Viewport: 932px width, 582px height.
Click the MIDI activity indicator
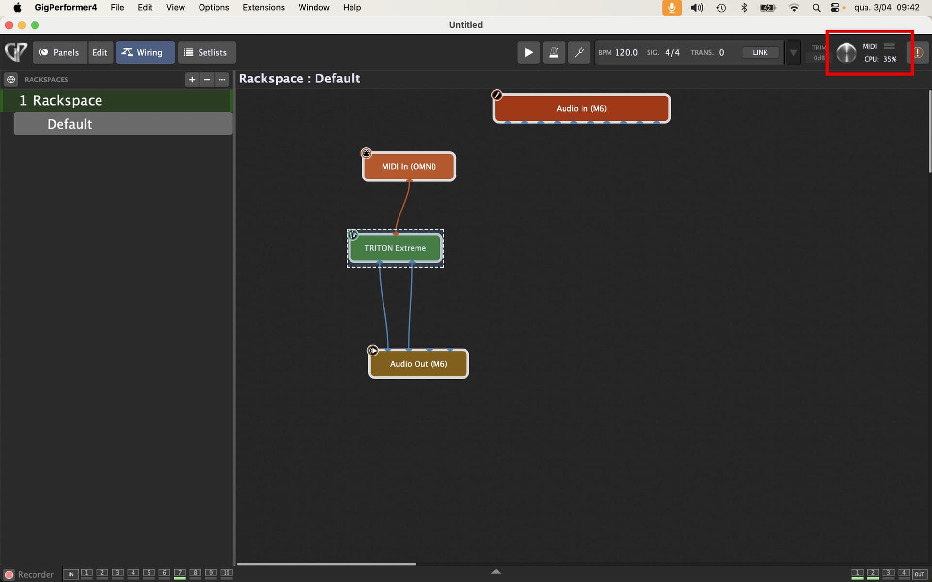click(889, 46)
